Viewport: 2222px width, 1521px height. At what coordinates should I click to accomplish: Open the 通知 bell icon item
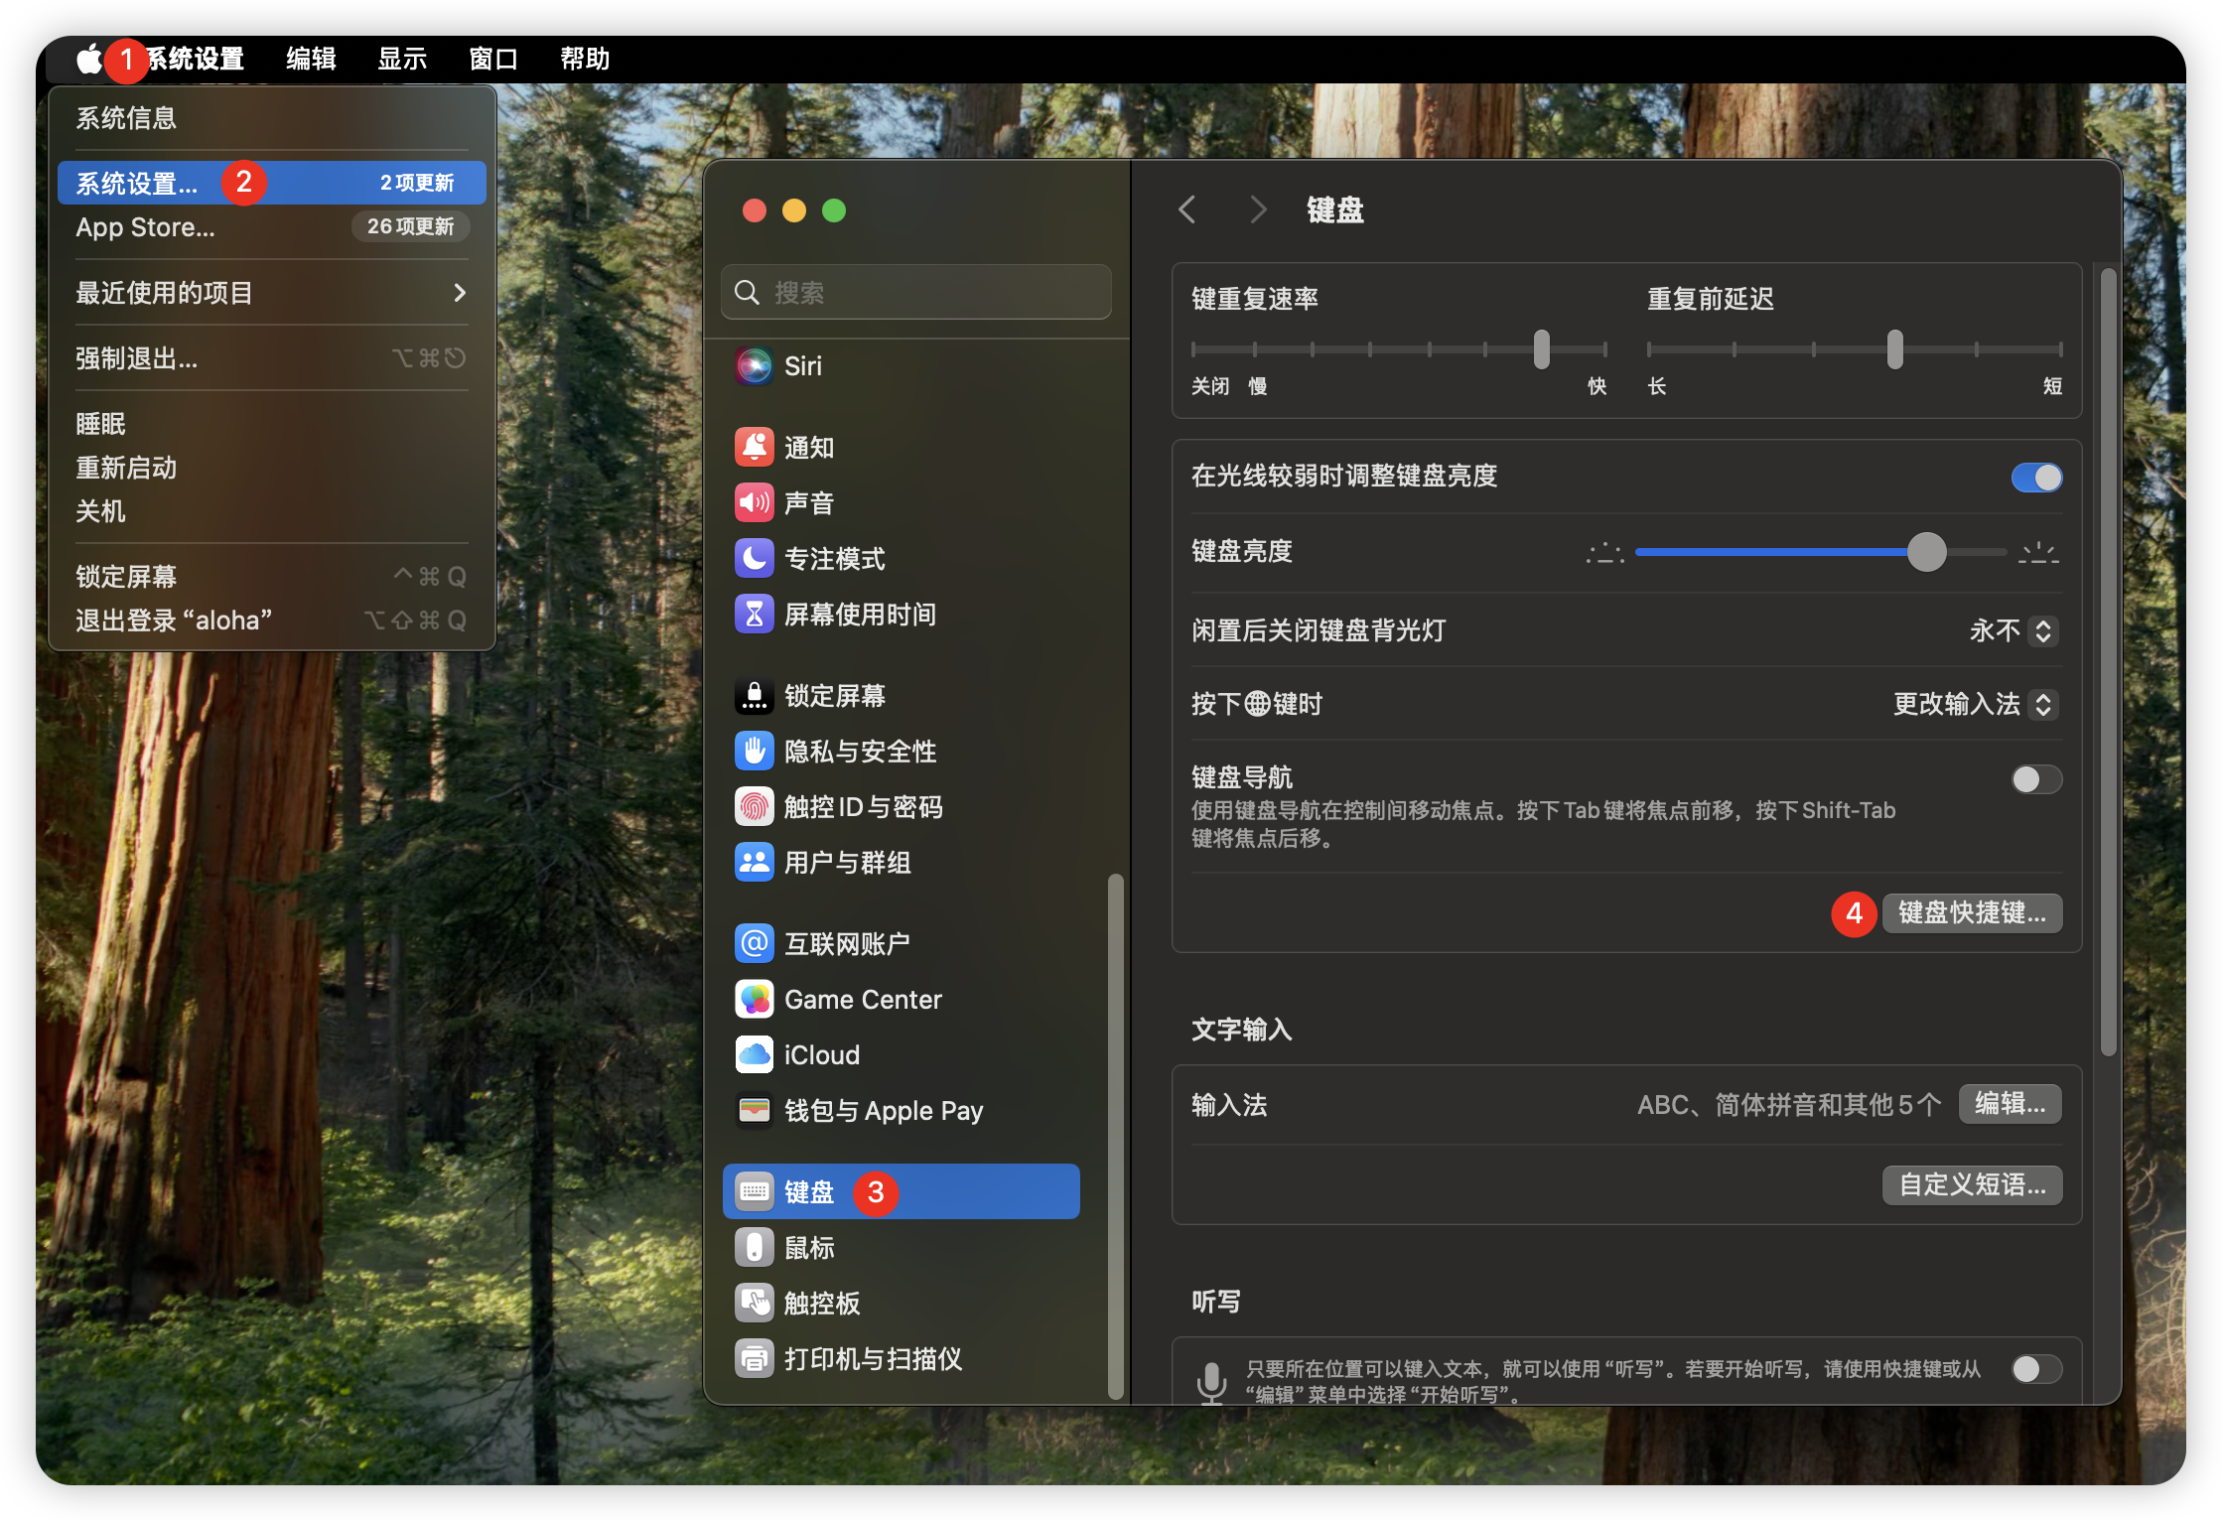(755, 448)
